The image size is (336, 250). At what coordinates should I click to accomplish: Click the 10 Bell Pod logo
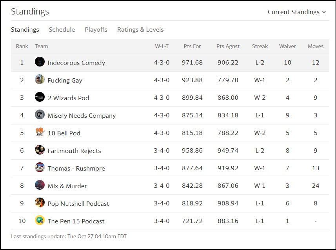click(40, 133)
